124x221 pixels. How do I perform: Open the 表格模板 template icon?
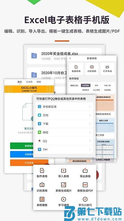point(42,199)
